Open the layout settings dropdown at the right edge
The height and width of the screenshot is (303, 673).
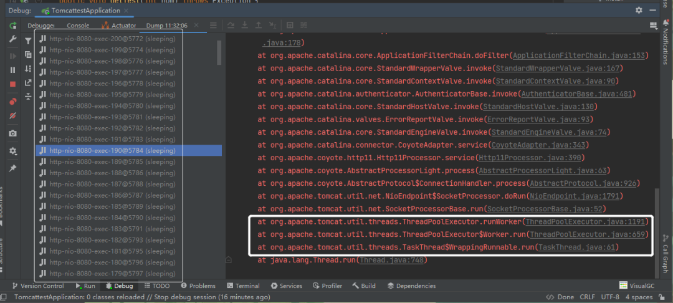point(654,26)
